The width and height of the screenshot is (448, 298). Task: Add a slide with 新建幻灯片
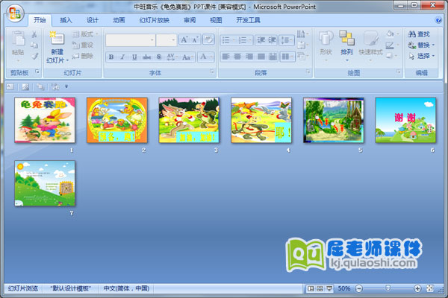click(57, 48)
